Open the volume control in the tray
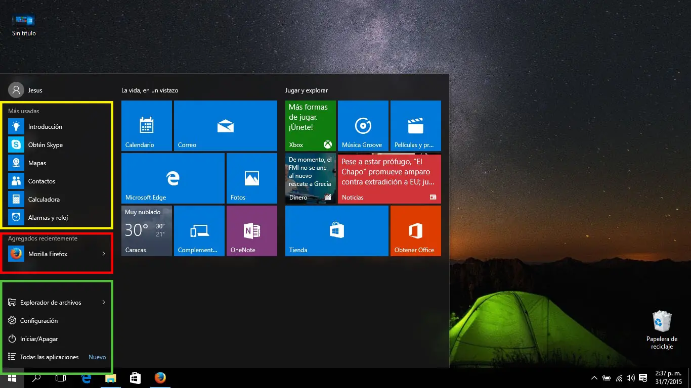691x388 pixels. [630, 378]
